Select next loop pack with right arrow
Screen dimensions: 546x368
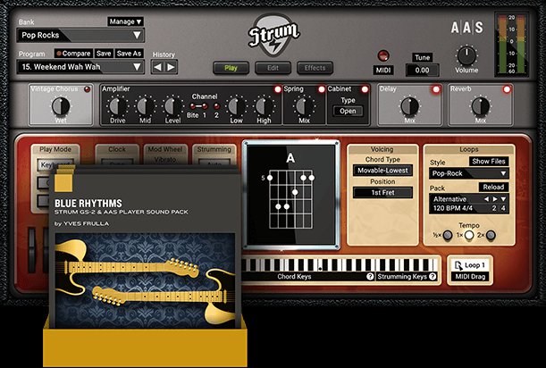point(495,199)
